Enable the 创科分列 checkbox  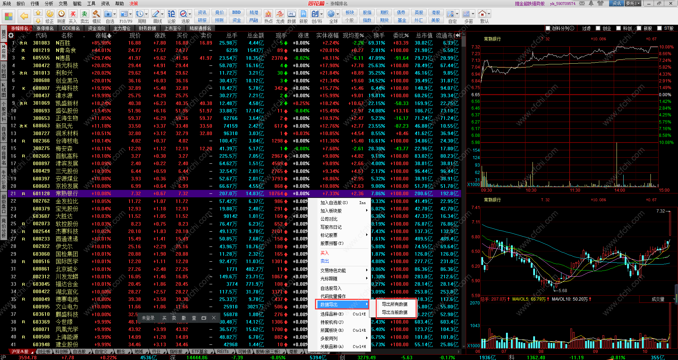point(548,28)
